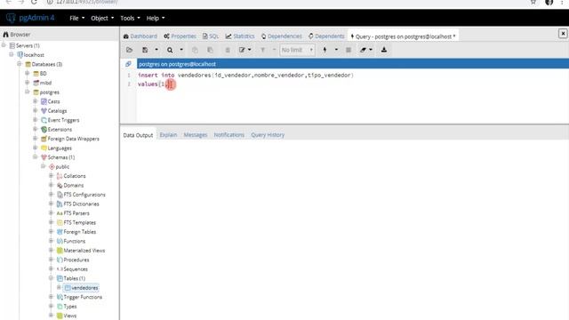569x320 pixels.
Task: Open the Edit options dropdown arrow
Action: coord(250,50)
